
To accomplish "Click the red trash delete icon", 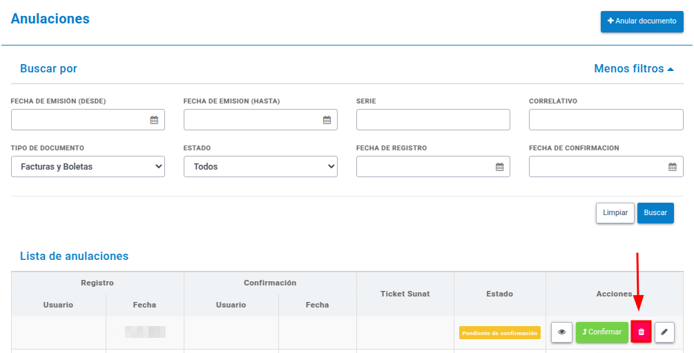I will click(x=641, y=332).
